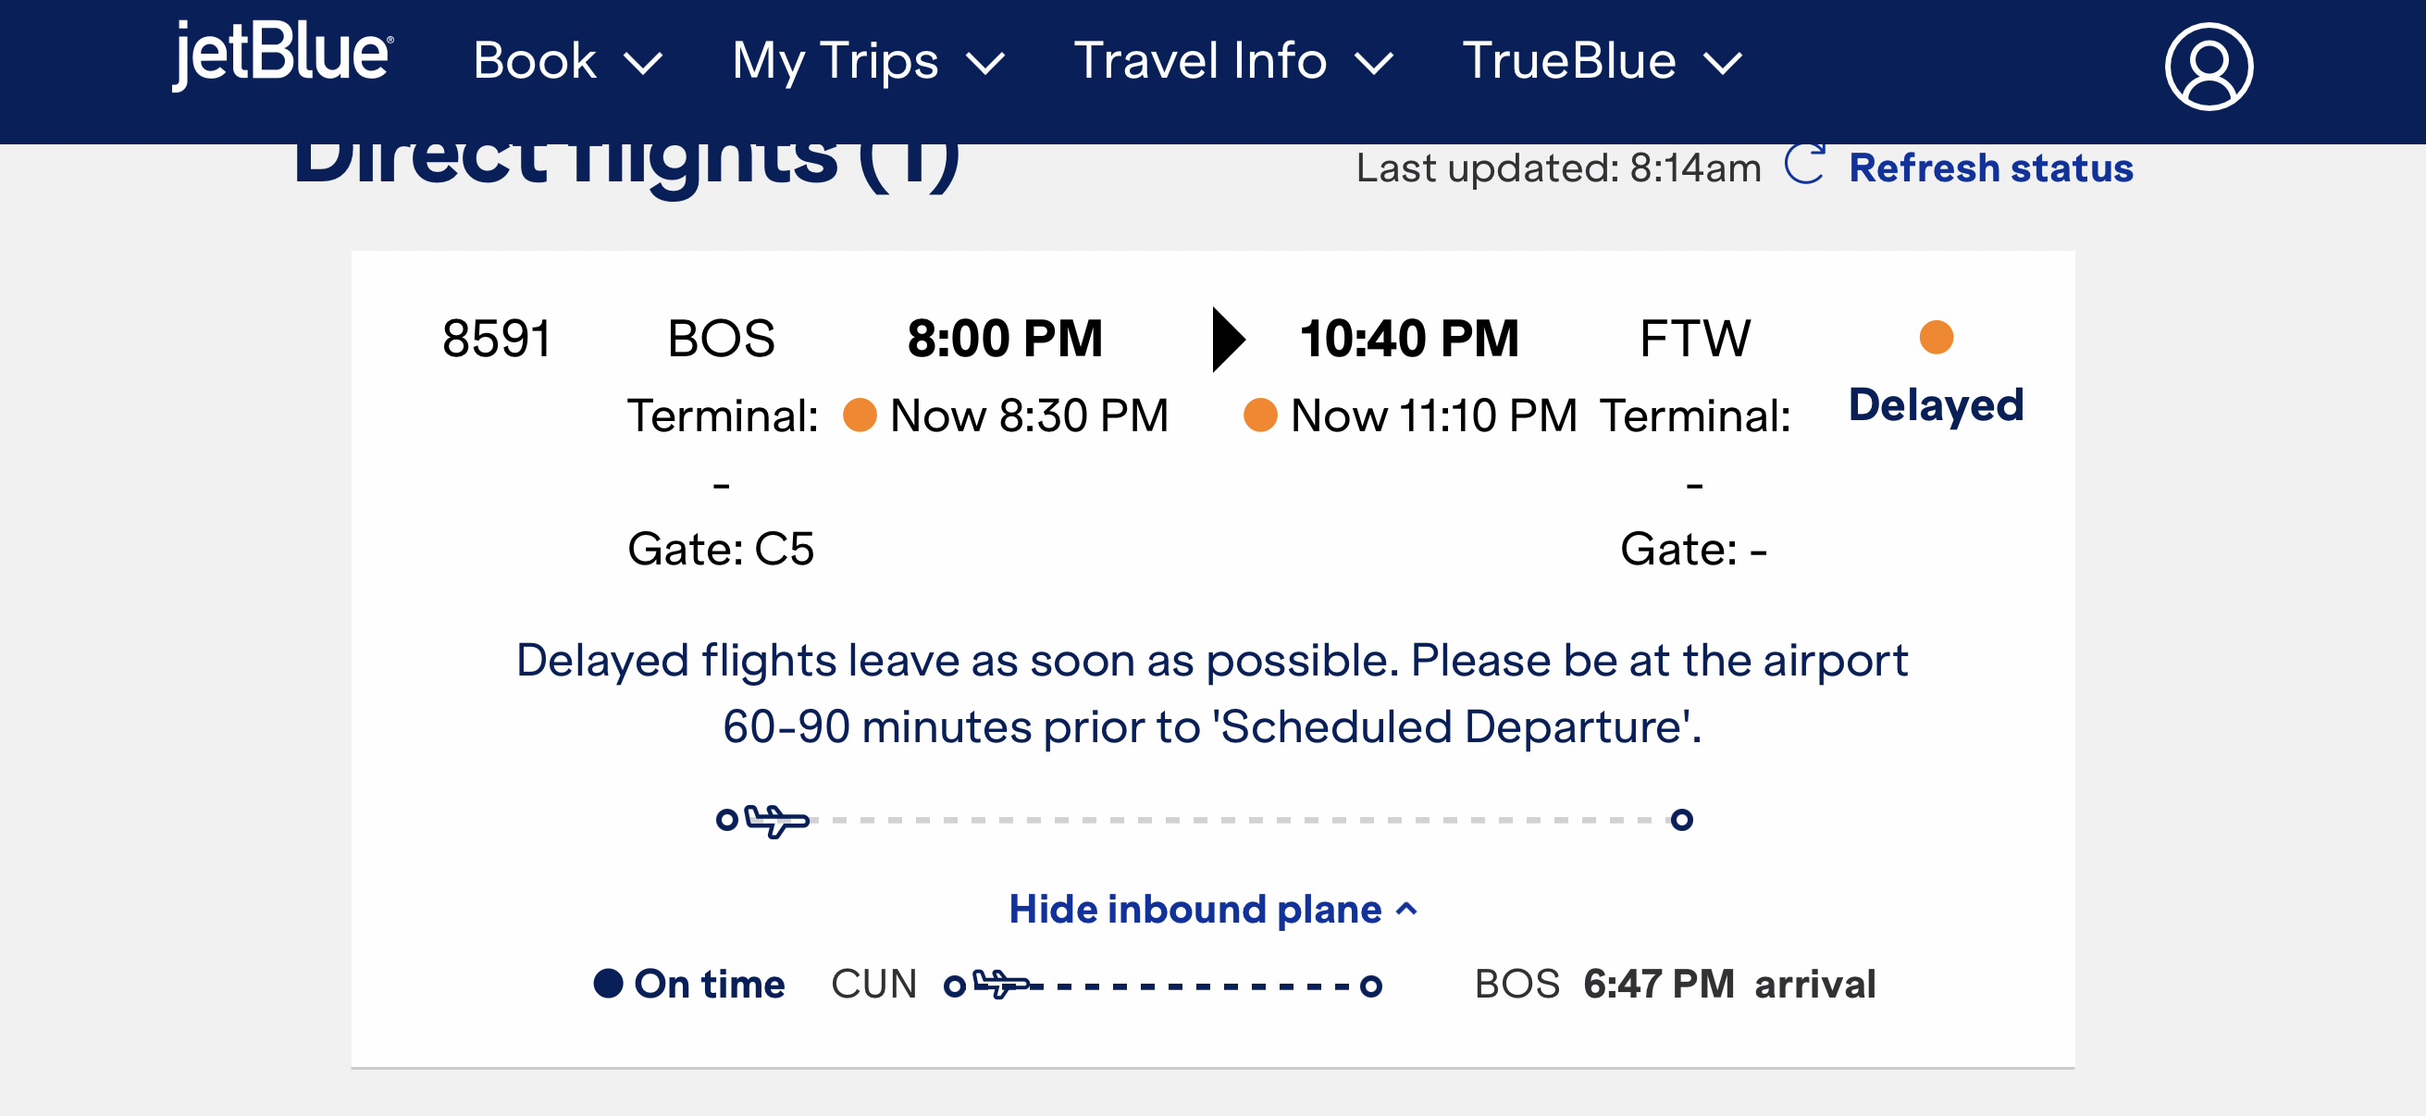The width and height of the screenshot is (2426, 1116).
Task: Click the destination endpoint of flight progress
Action: click(x=1681, y=819)
